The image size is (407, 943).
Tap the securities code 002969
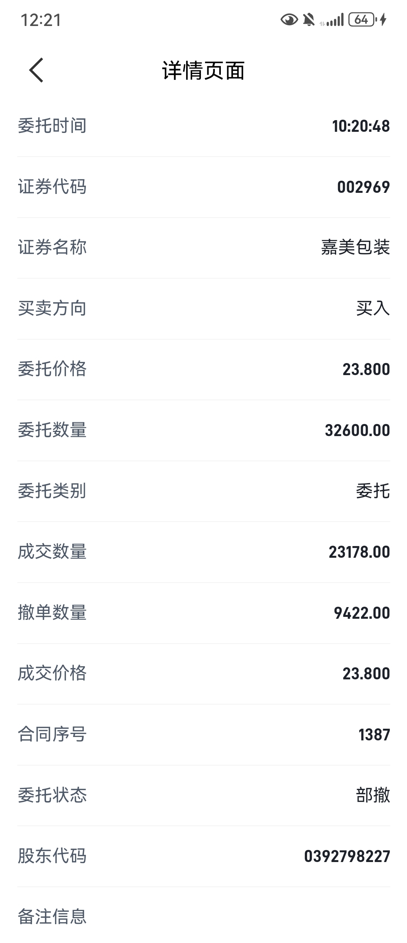(363, 187)
